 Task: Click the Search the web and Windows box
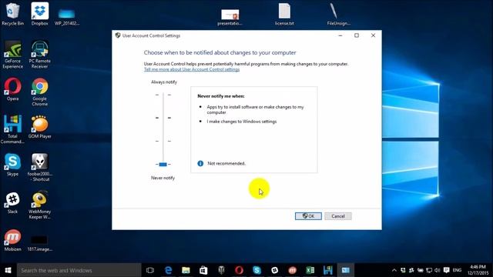coord(79,270)
